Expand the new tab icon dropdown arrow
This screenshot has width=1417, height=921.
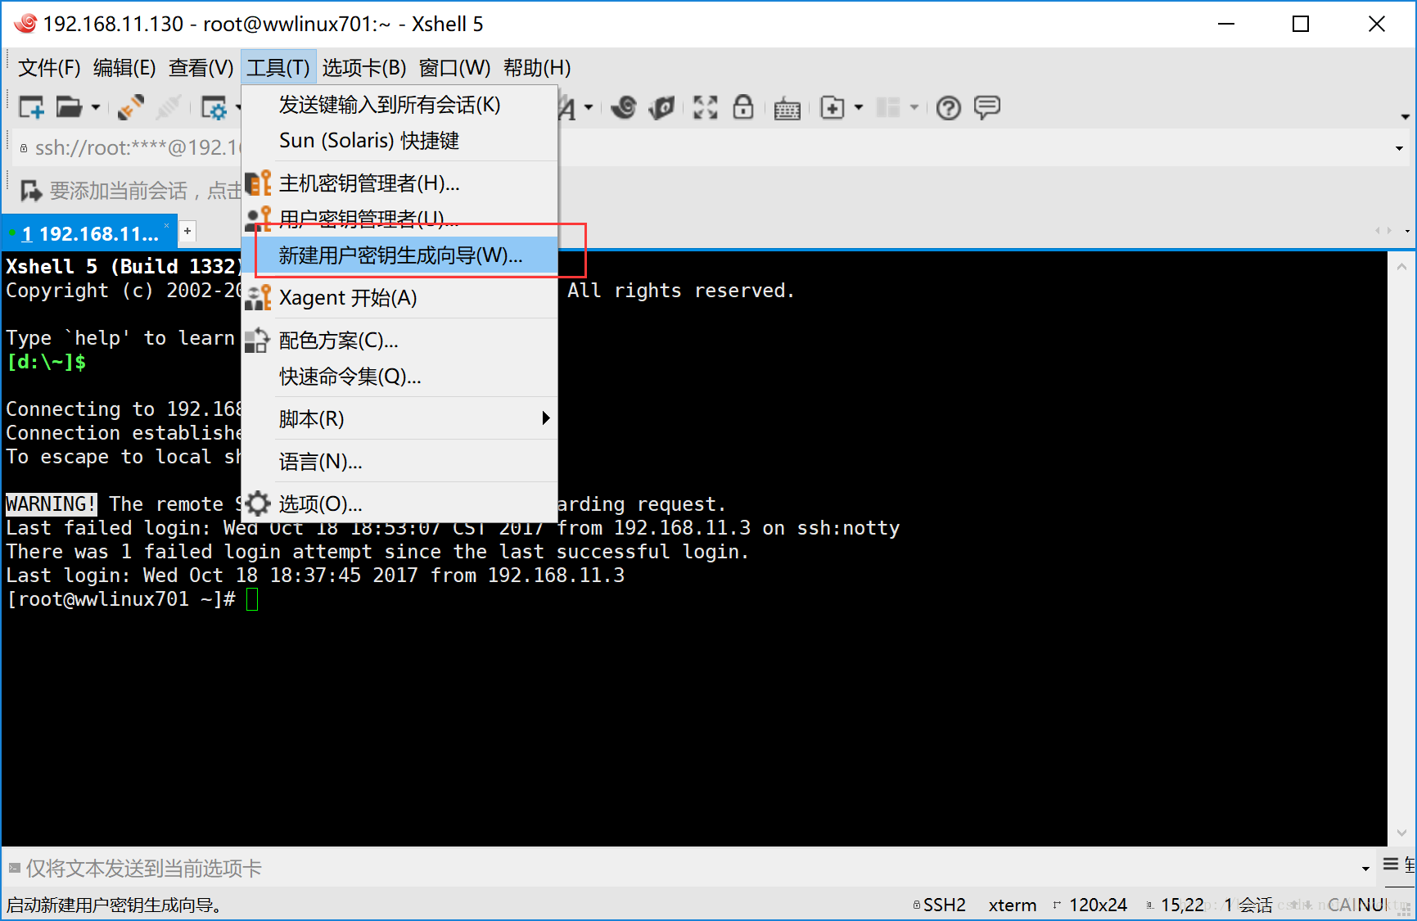[858, 107]
